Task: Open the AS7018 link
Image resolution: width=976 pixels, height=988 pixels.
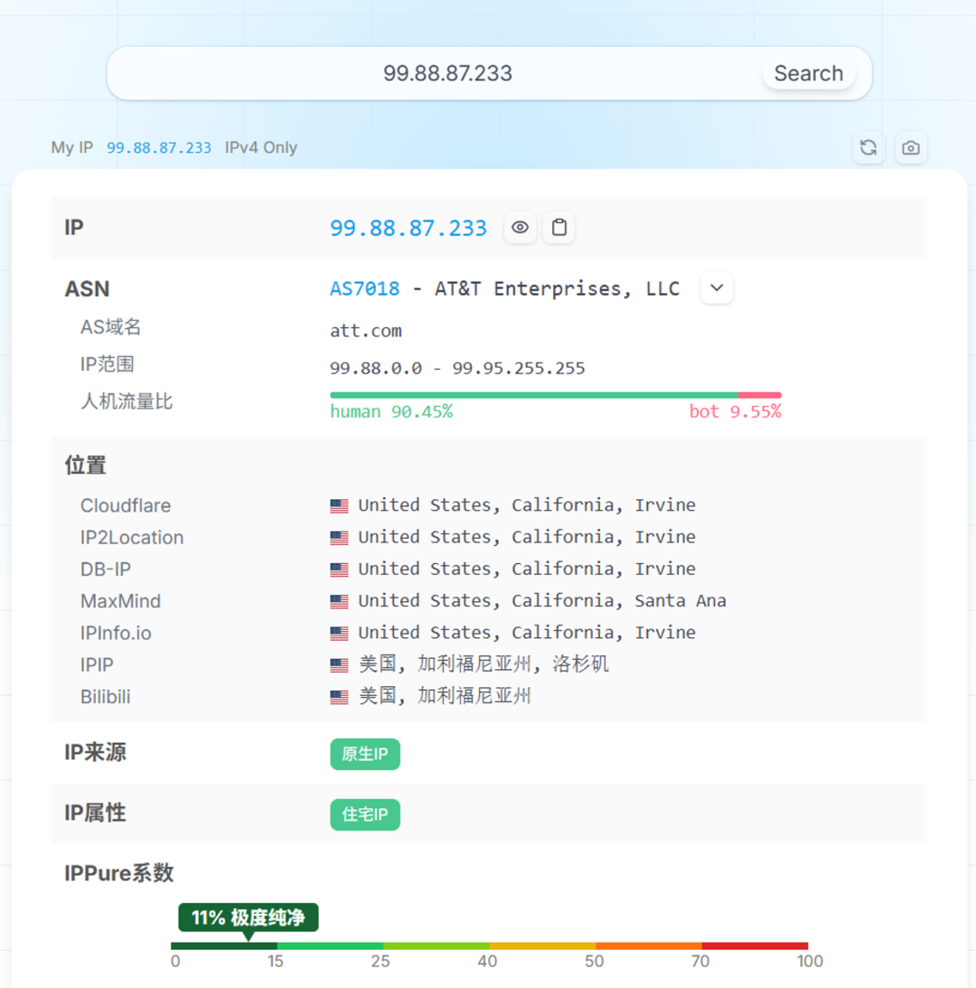Action: [365, 288]
